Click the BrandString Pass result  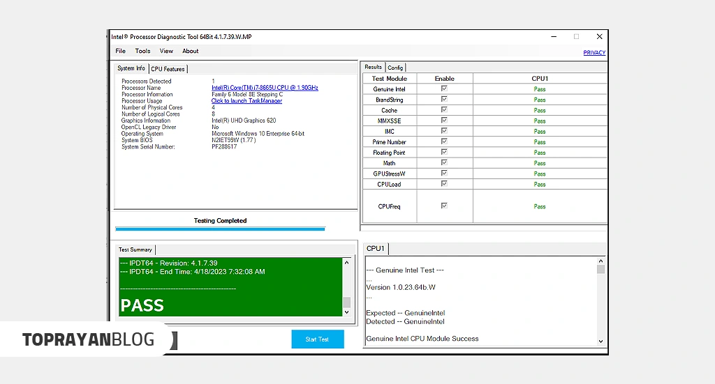point(540,100)
